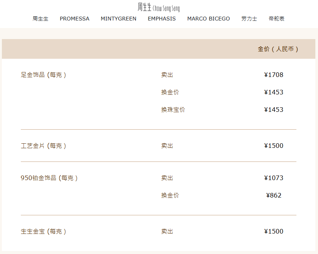Select the ¥1073 platinum sell price
318x254 pixels.
pos(274,177)
